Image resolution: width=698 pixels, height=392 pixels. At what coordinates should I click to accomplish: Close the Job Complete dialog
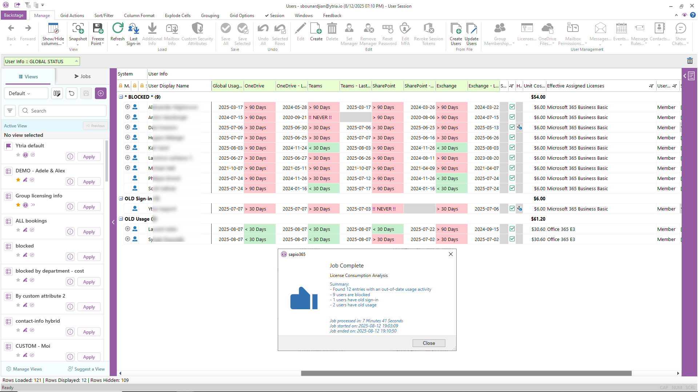click(429, 343)
